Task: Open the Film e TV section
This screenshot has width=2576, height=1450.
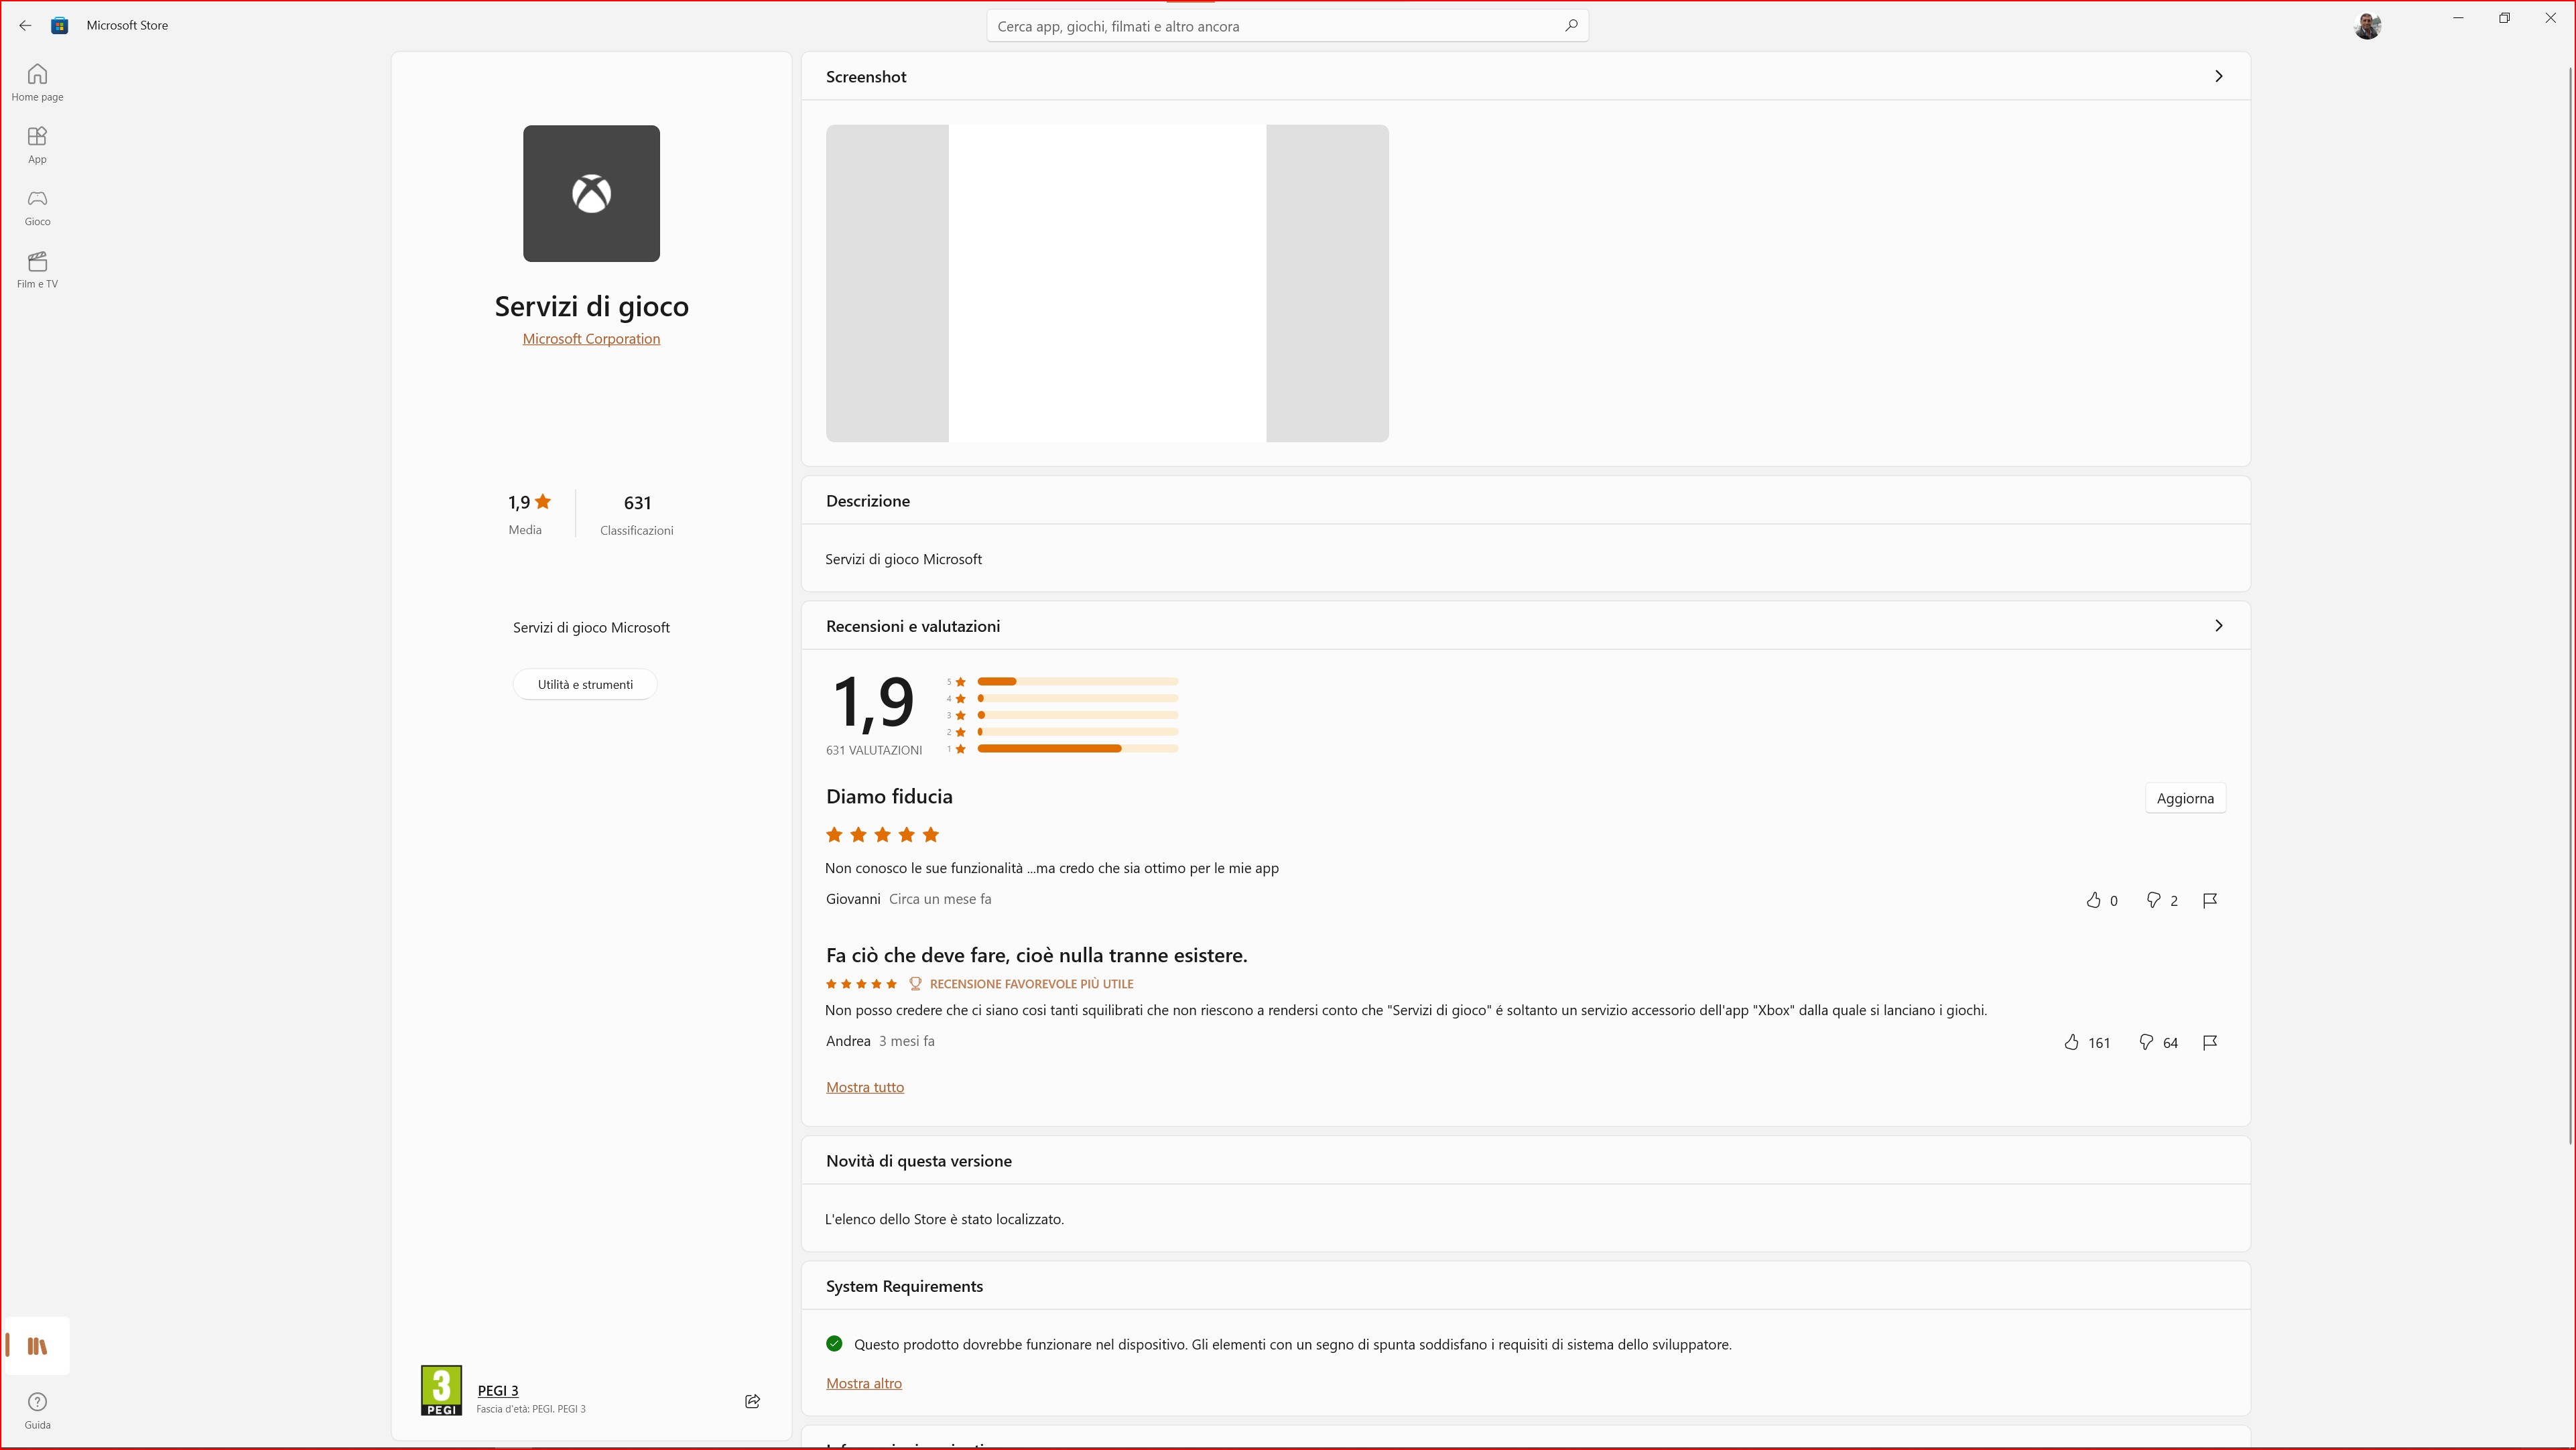Action: click(x=37, y=270)
